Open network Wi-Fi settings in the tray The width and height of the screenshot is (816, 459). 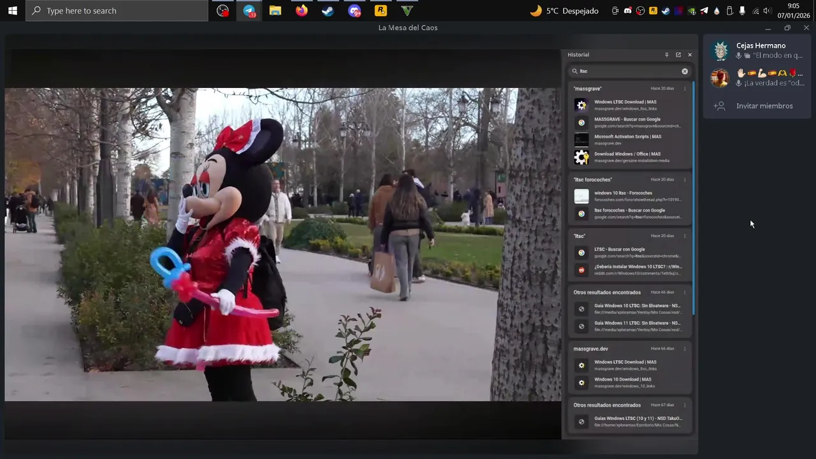coord(755,11)
